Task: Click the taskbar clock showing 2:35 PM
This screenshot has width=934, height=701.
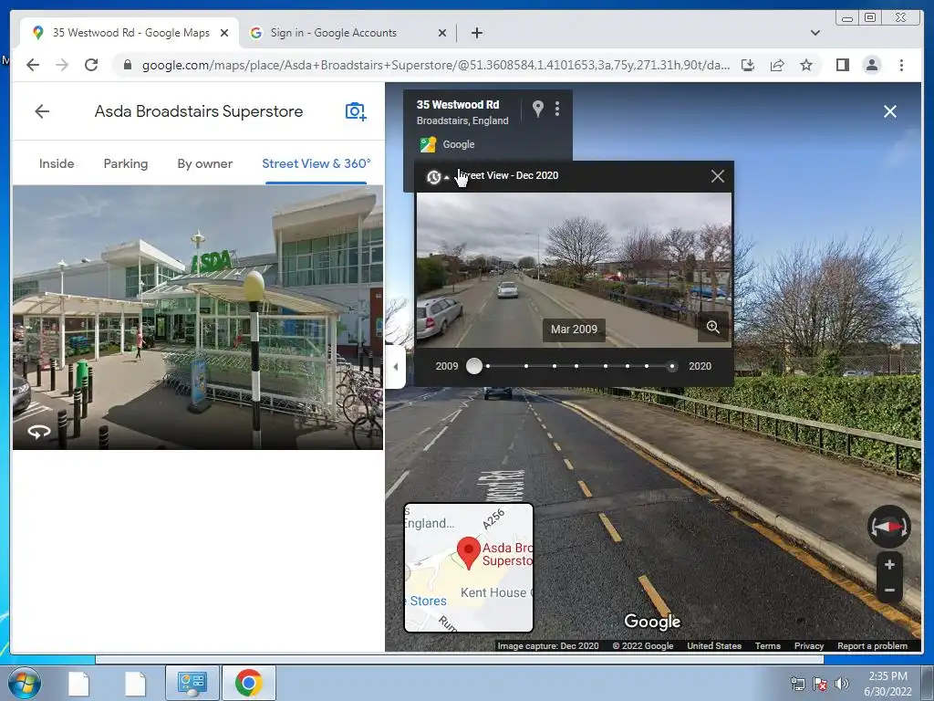Action: [887, 684]
